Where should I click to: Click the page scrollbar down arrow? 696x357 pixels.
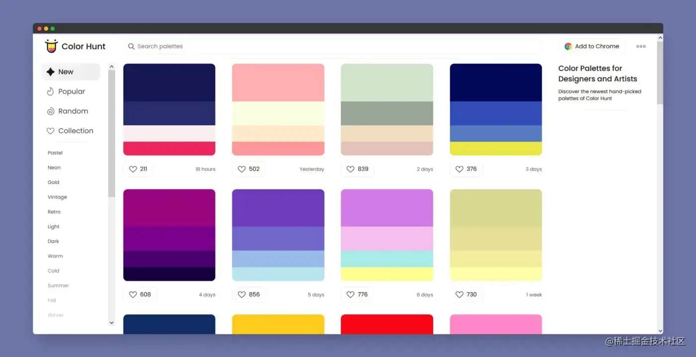[660, 331]
